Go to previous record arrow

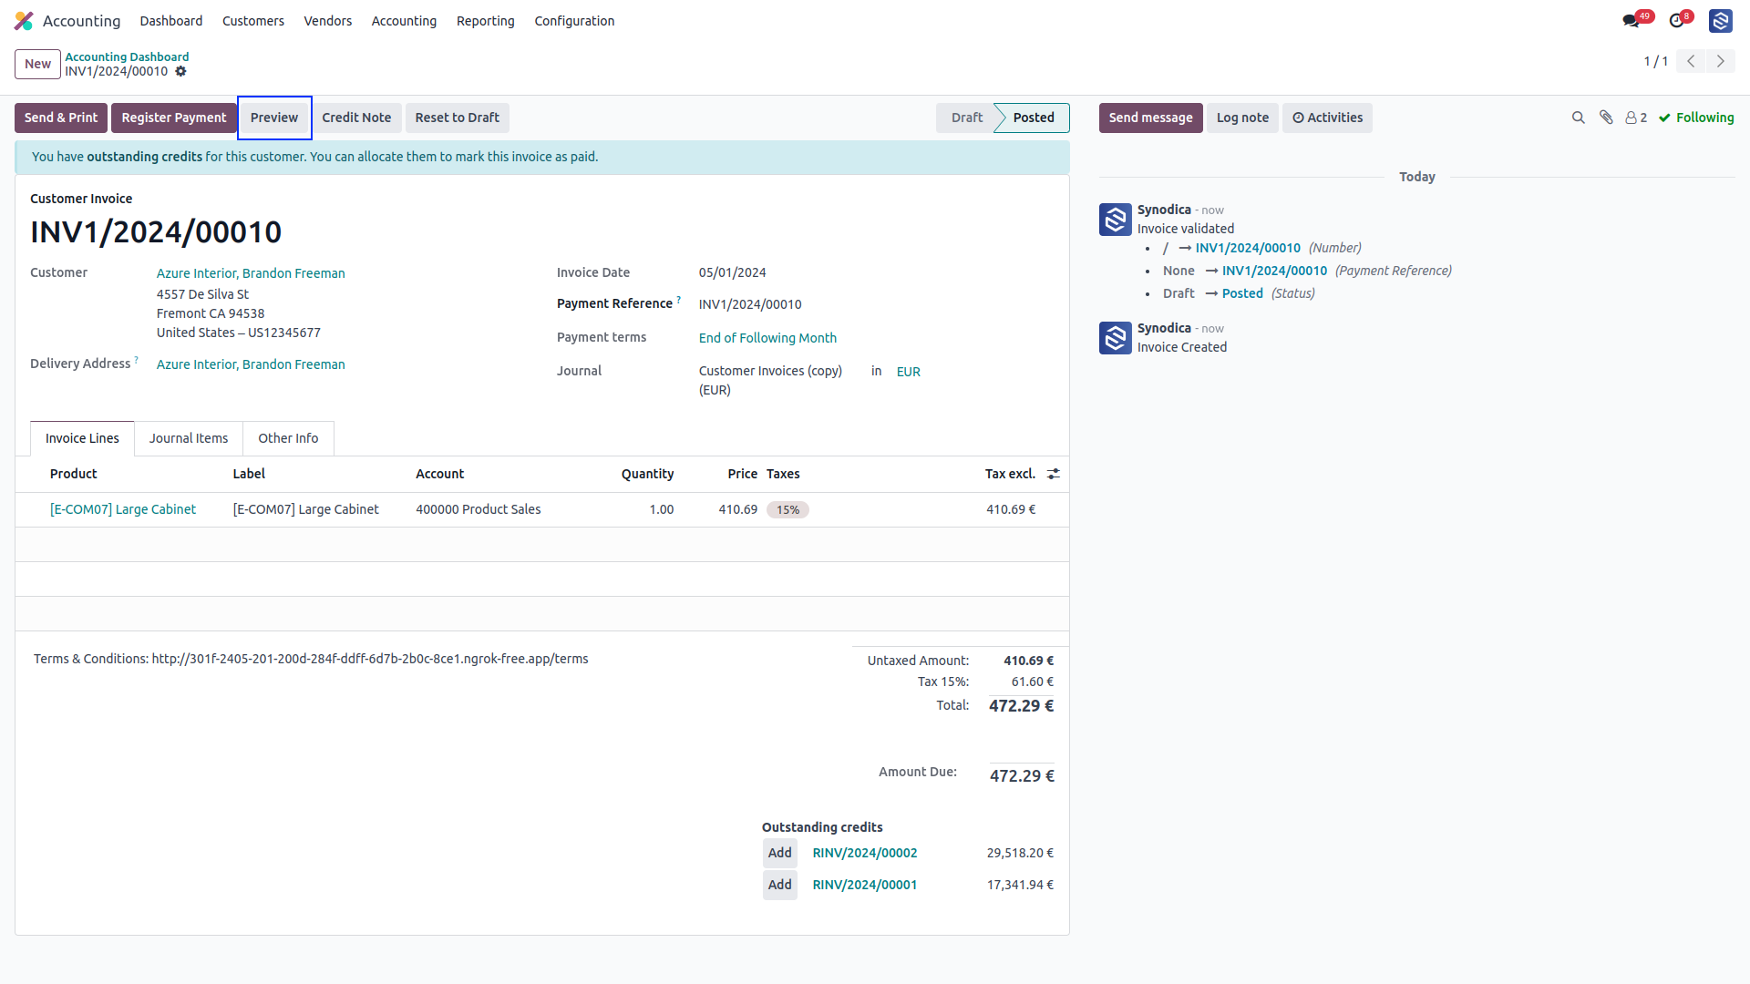[1691, 61]
